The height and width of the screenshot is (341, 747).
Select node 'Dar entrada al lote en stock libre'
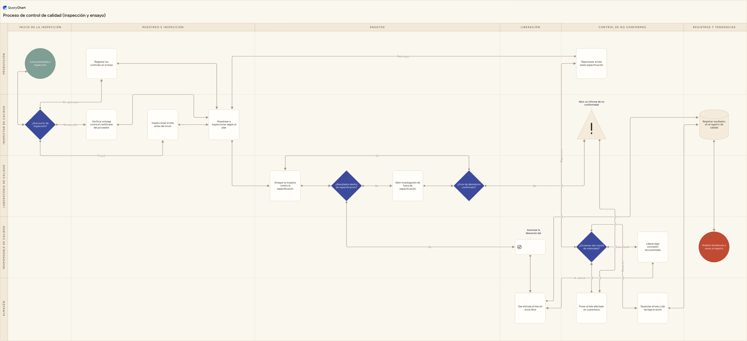(530, 308)
